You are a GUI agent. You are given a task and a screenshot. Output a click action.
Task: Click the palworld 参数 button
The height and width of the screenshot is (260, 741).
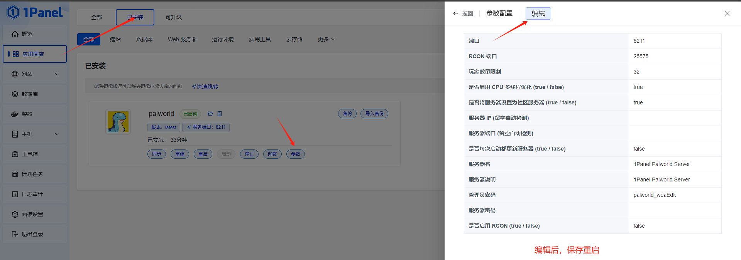296,154
